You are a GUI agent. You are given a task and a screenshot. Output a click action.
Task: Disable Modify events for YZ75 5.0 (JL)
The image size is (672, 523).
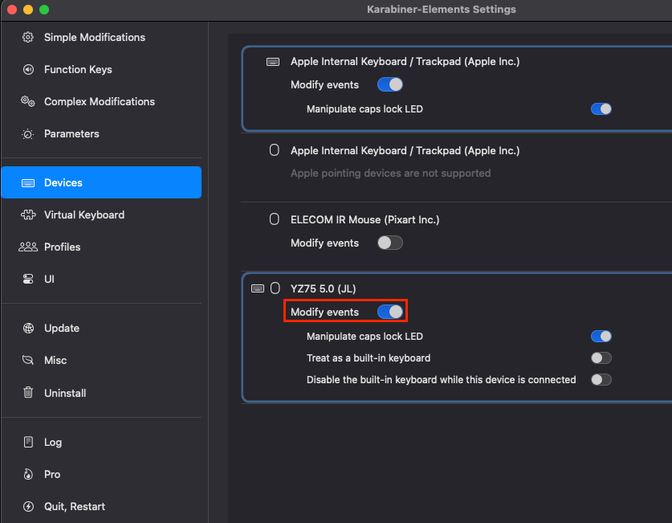point(390,312)
